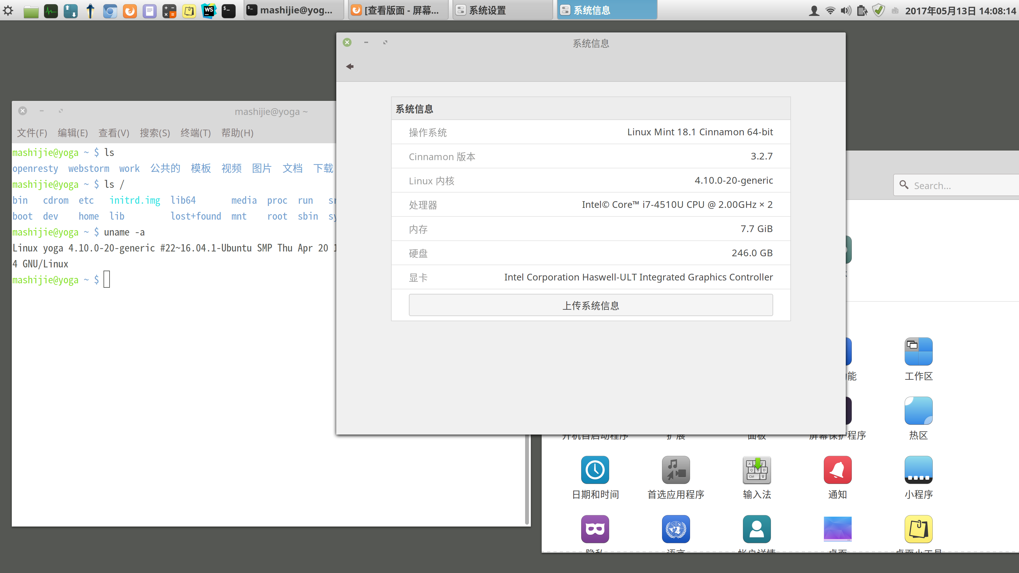The width and height of the screenshot is (1019, 573).
Task: Open terminal Terminal menu (终端)
Action: [x=196, y=133]
